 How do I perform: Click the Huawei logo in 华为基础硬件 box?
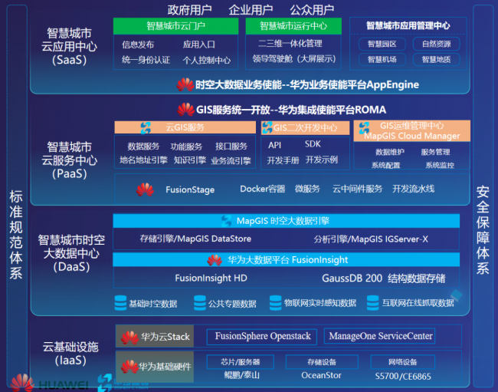(129, 366)
